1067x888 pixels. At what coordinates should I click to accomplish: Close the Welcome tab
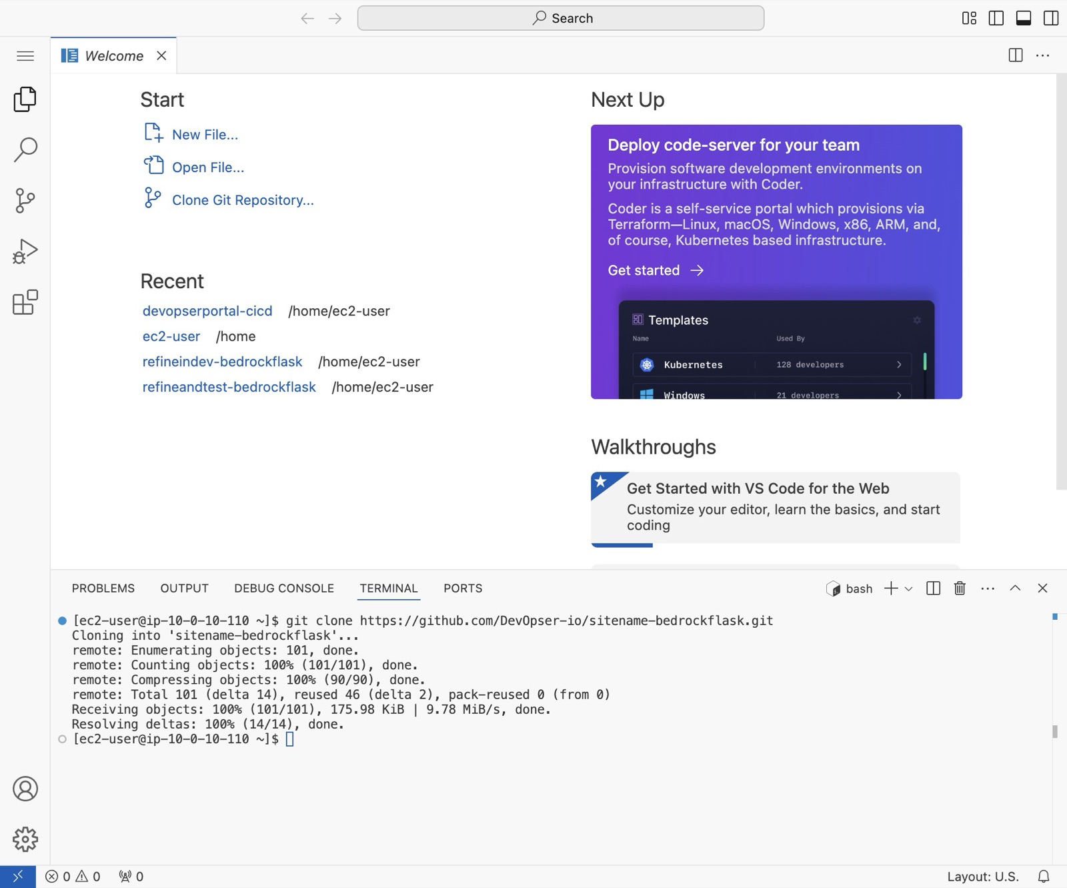pyautogui.click(x=161, y=55)
